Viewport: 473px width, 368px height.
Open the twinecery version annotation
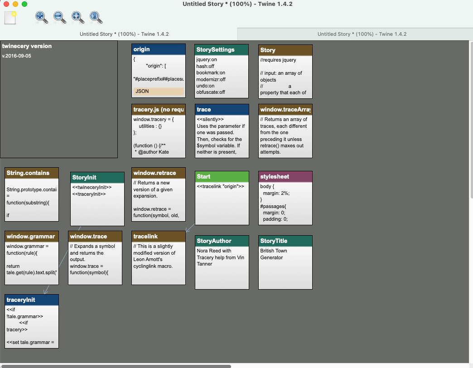[x=59, y=99]
